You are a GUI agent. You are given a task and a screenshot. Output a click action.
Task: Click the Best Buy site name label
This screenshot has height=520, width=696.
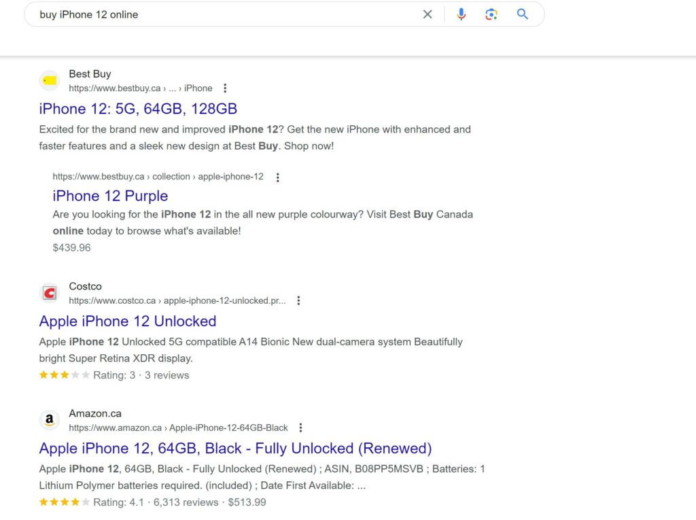[x=89, y=73]
